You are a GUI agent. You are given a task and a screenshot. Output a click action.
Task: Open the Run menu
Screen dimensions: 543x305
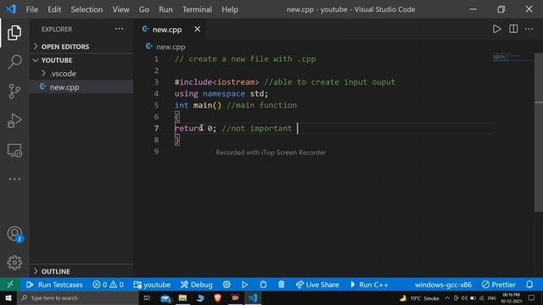pyautogui.click(x=165, y=9)
